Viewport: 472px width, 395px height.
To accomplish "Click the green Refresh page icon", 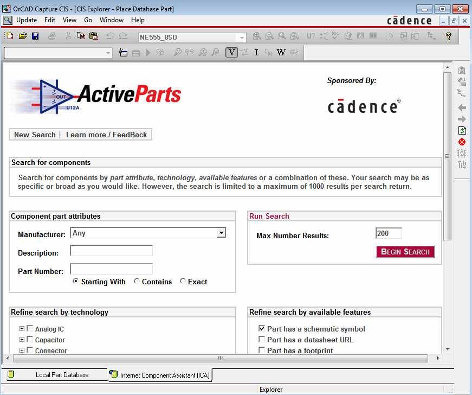I will pyautogui.click(x=462, y=131).
